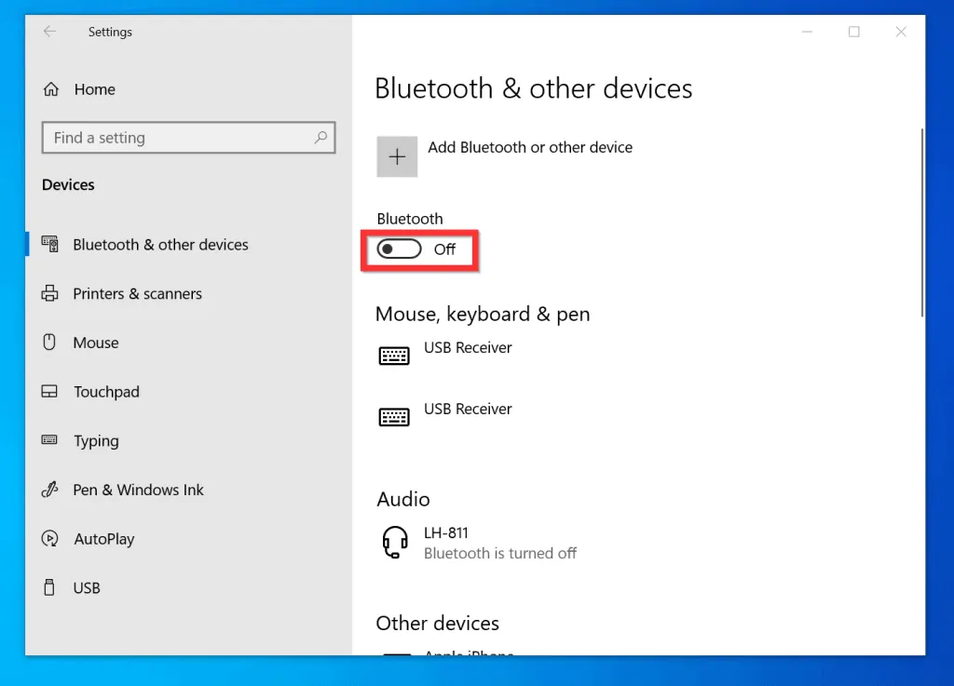Select the AutoPlay icon
The height and width of the screenshot is (686, 954).
tap(49, 538)
